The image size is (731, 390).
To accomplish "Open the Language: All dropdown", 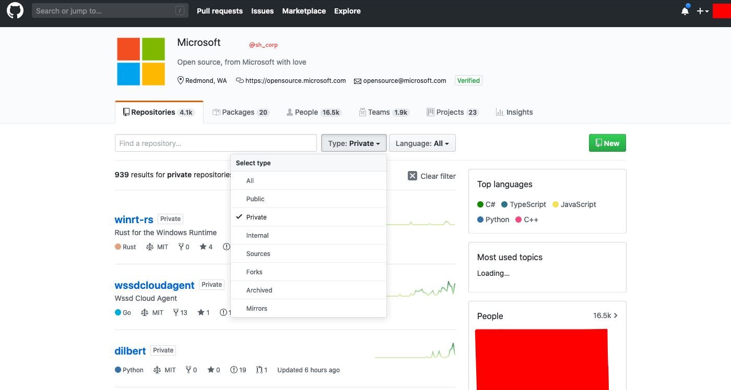I will coord(422,143).
